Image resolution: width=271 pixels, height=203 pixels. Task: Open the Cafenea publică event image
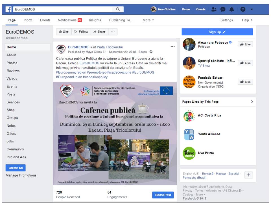click(115, 133)
